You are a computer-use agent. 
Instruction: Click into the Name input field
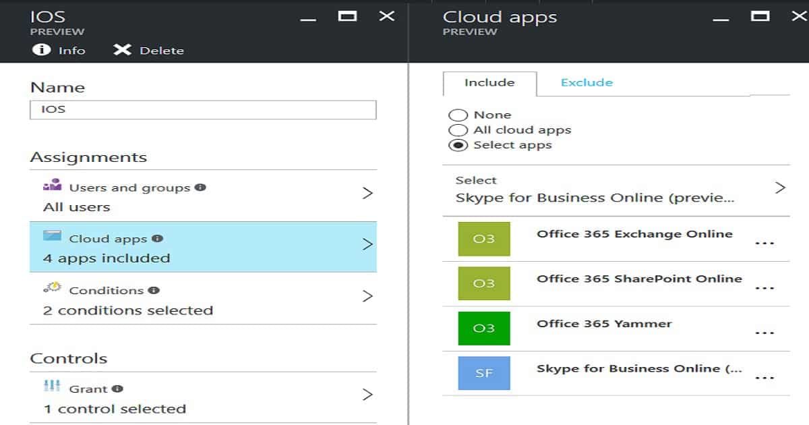click(203, 109)
